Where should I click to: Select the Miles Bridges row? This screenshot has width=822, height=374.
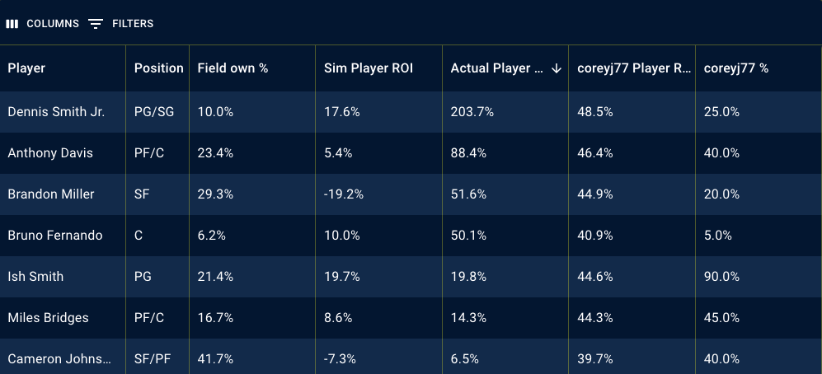click(x=48, y=318)
